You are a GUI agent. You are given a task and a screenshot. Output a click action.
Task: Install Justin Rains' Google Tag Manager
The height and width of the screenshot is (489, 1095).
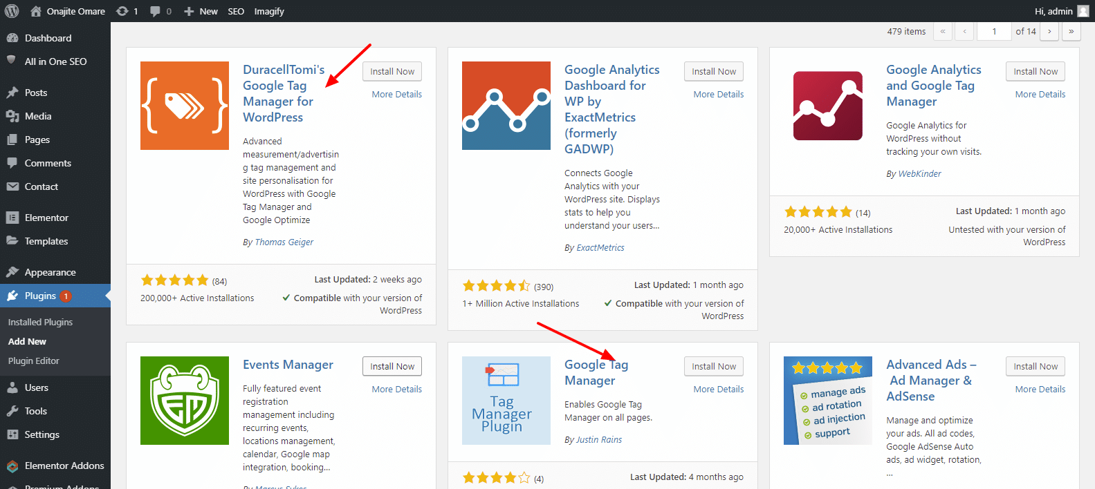click(x=714, y=366)
